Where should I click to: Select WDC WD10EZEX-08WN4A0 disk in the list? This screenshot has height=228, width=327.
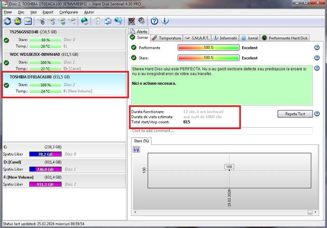(x=64, y=61)
